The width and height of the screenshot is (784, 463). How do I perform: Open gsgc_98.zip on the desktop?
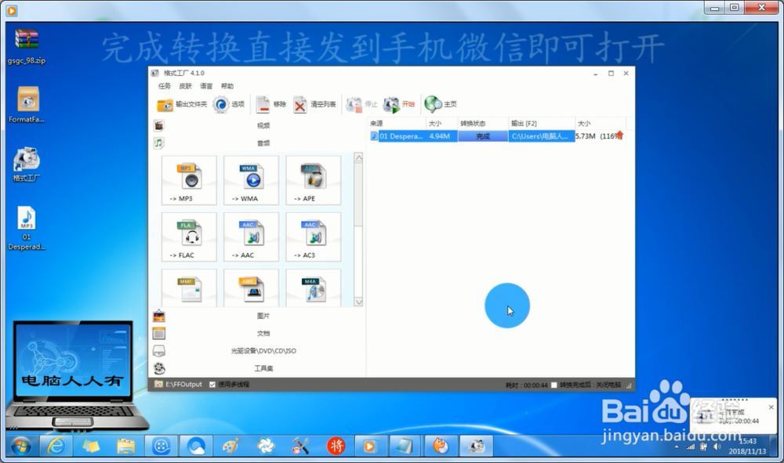[x=27, y=46]
